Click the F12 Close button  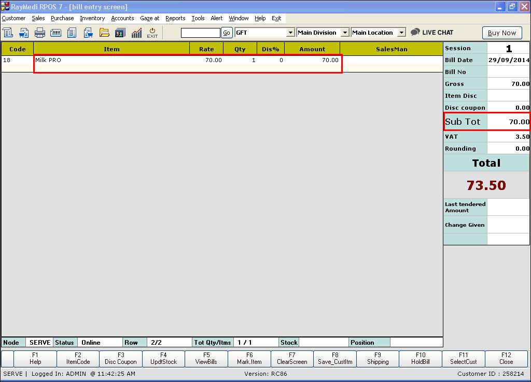[x=506, y=358]
